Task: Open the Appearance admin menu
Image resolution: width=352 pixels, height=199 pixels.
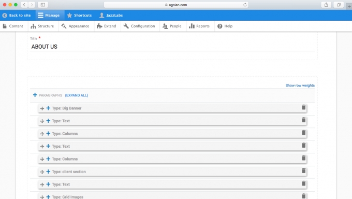Action: pos(76,26)
